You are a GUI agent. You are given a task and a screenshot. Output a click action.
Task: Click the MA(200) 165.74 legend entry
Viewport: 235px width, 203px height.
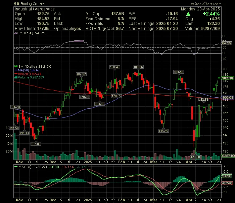pos(28,74)
